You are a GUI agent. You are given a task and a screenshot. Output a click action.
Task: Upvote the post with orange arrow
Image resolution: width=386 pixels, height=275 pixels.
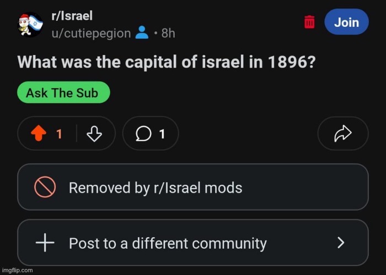(x=39, y=133)
